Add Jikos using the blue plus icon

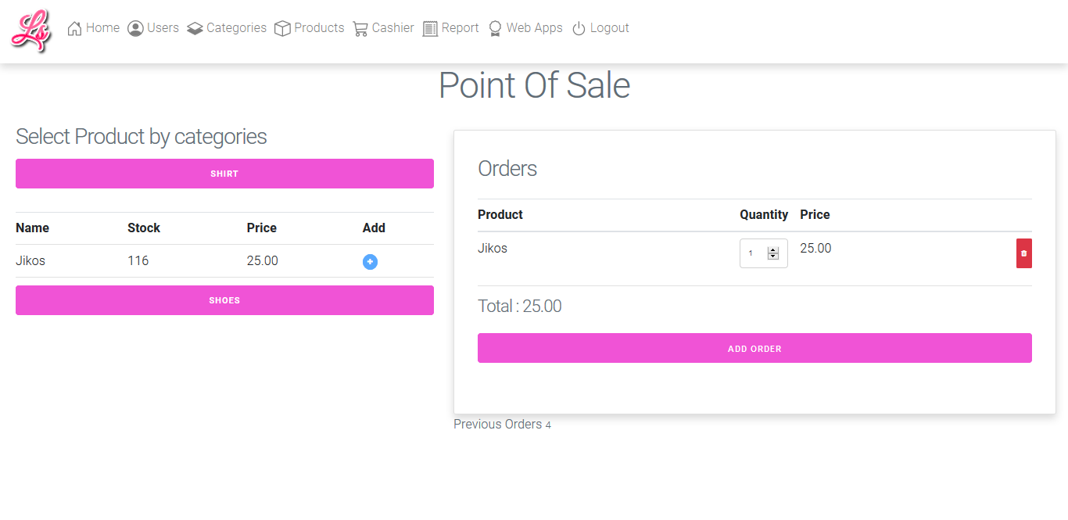(371, 262)
